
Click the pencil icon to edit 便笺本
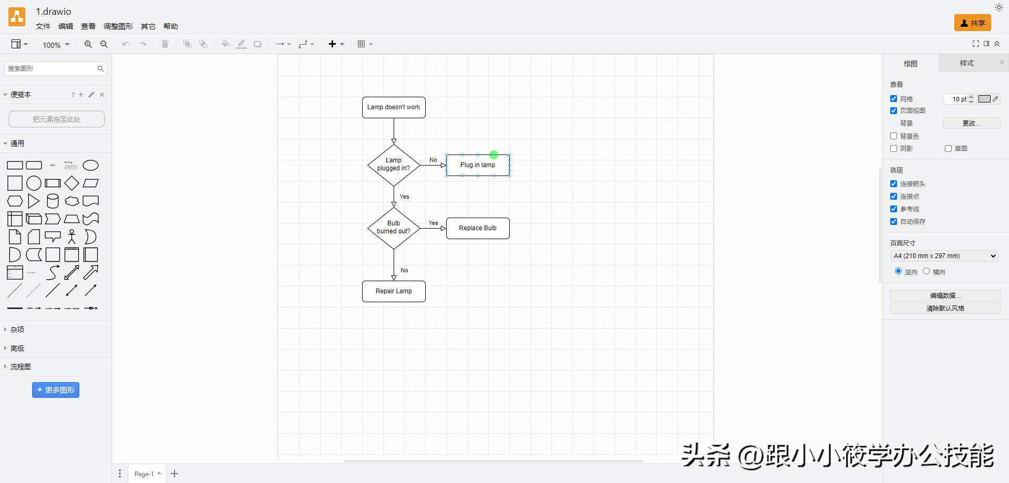click(x=91, y=95)
